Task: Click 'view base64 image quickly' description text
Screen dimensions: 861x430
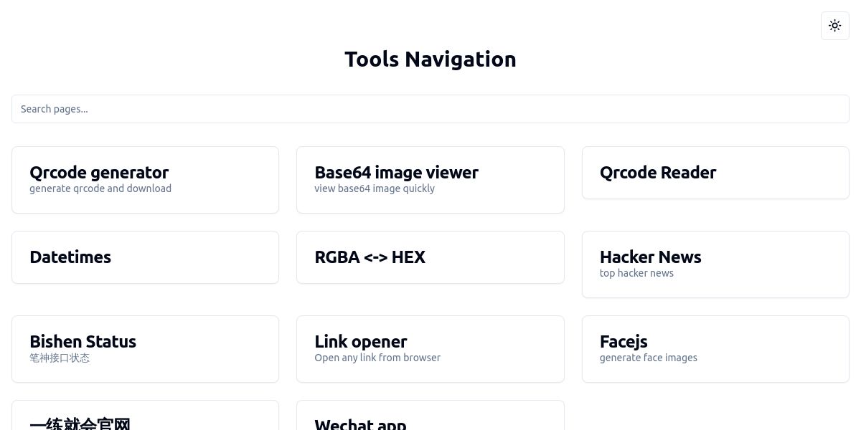Action: tap(375, 188)
